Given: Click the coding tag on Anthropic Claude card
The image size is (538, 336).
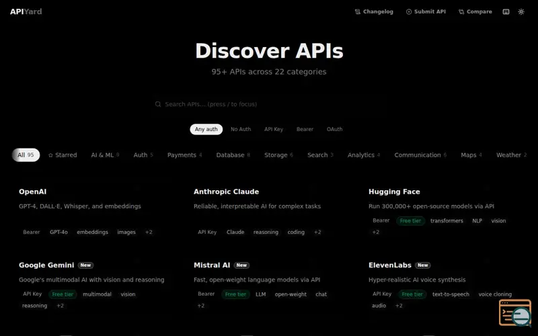Looking at the screenshot, I should coord(296,232).
